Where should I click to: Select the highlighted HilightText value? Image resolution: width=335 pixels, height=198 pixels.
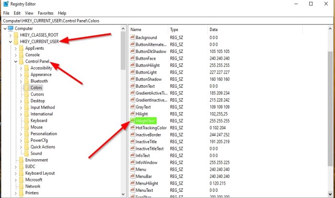(x=145, y=121)
